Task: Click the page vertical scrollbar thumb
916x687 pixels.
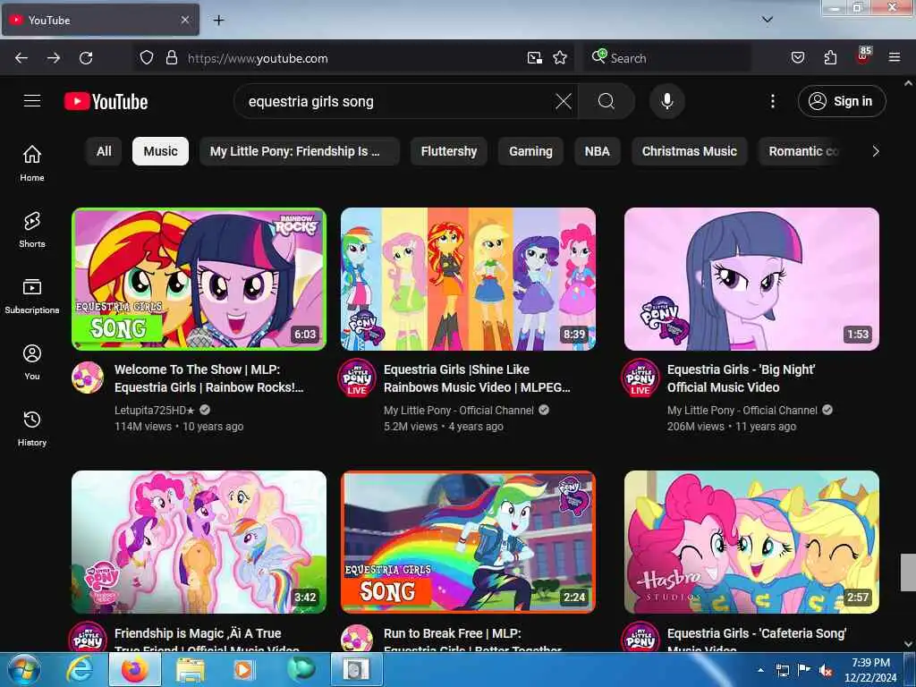Action: tap(908, 572)
